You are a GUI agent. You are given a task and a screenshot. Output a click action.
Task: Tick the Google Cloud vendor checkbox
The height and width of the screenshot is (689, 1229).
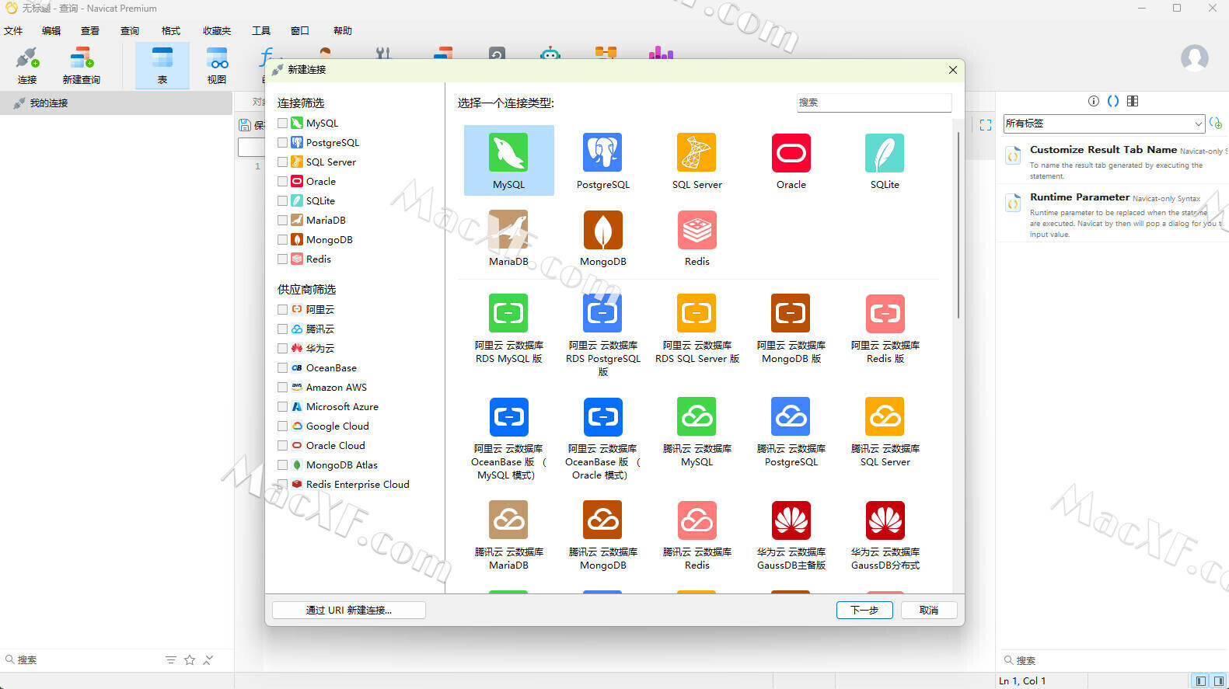282,426
